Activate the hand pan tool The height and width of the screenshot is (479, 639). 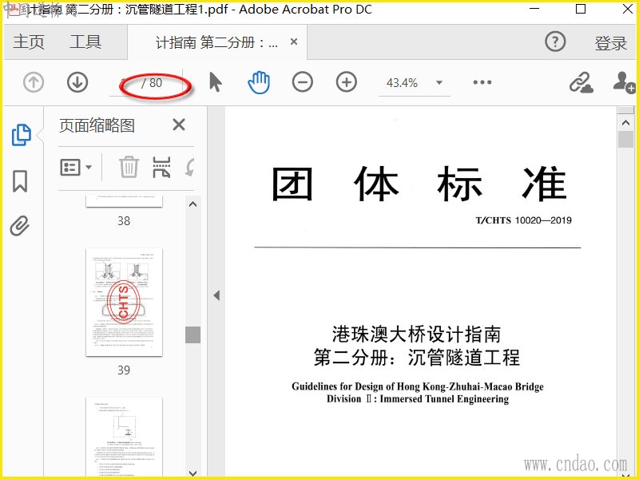[259, 82]
